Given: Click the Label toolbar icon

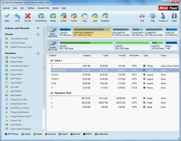Looking at the screenshot, I should point(95,16).
